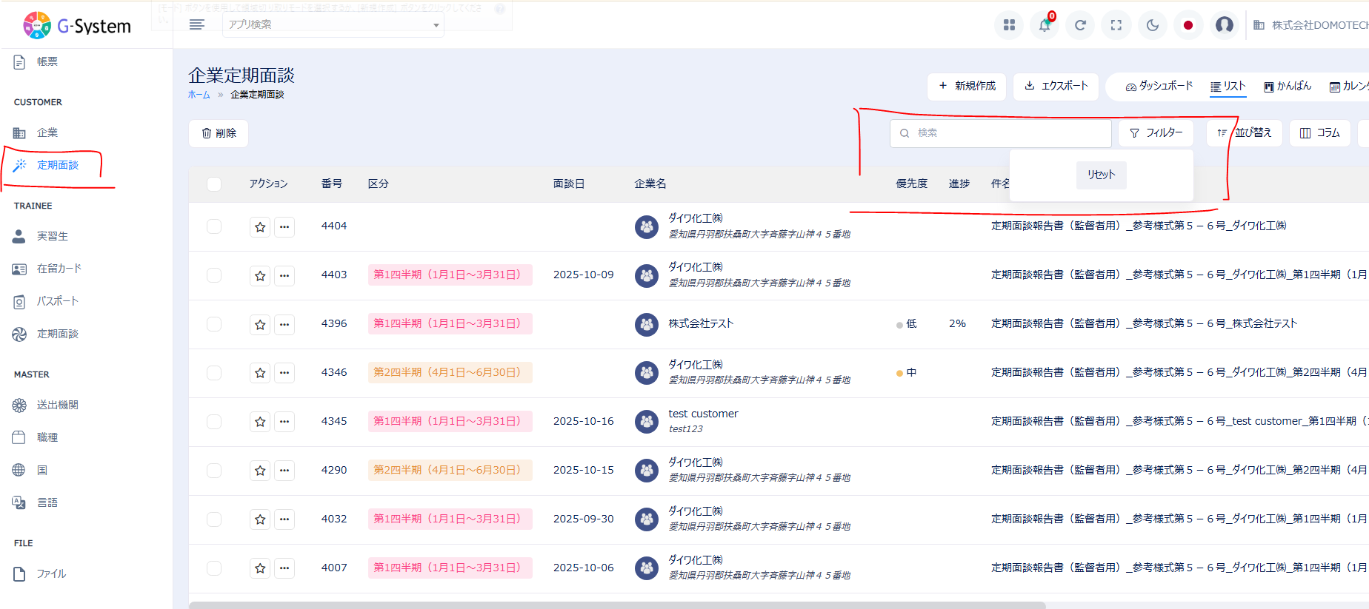Viewport: 1369px width, 609px height.
Task: Star the record number 4404
Action: point(260,227)
